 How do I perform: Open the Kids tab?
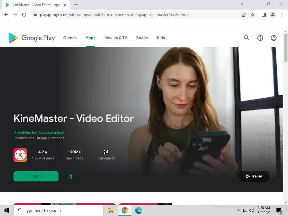[x=161, y=38]
